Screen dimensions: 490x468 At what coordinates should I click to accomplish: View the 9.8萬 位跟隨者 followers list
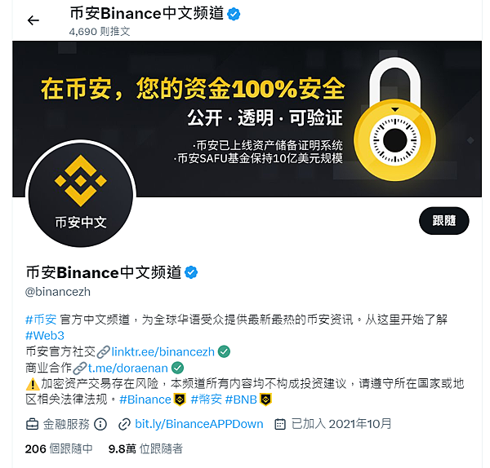pyautogui.click(x=145, y=448)
